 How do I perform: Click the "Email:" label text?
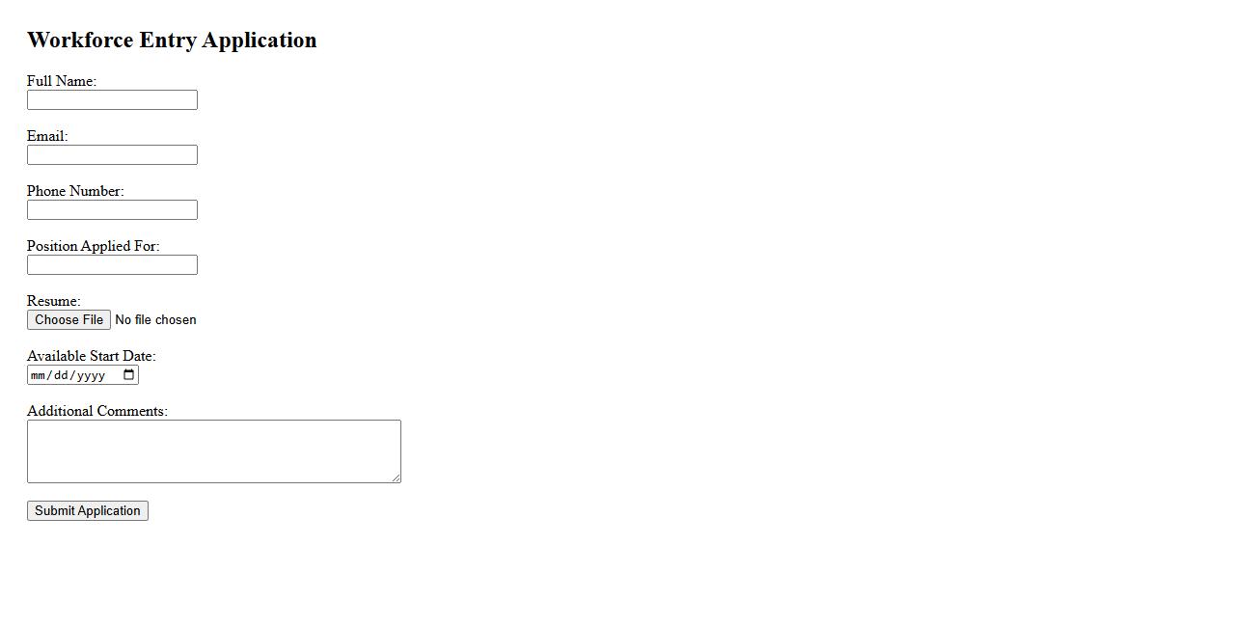47,136
